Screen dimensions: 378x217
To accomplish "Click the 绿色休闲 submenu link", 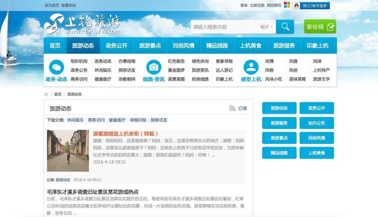I will tap(200, 61).
